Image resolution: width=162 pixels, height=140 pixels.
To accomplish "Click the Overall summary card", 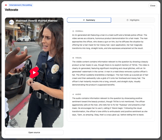I will 111,40.
